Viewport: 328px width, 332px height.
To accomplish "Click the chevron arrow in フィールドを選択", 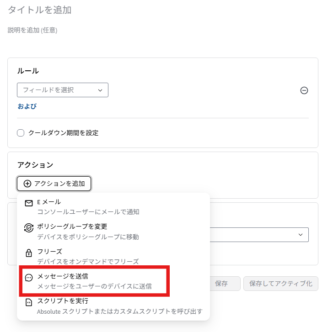I will point(100,90).
